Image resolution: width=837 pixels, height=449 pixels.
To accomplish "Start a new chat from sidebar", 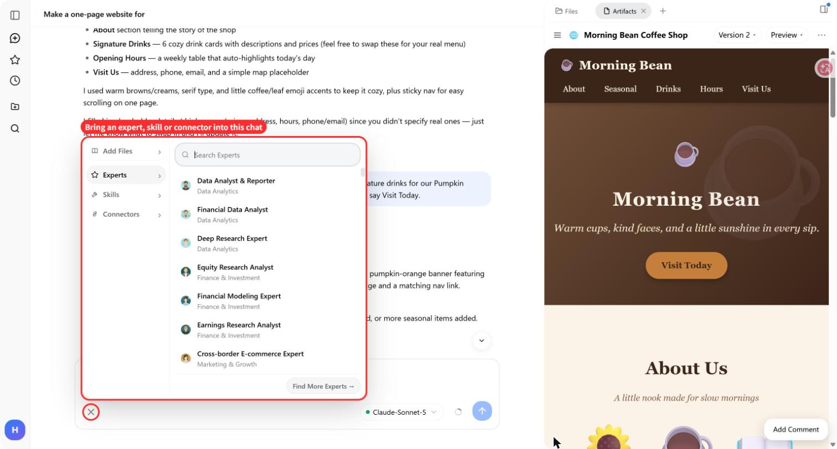I will pos(15,38).
